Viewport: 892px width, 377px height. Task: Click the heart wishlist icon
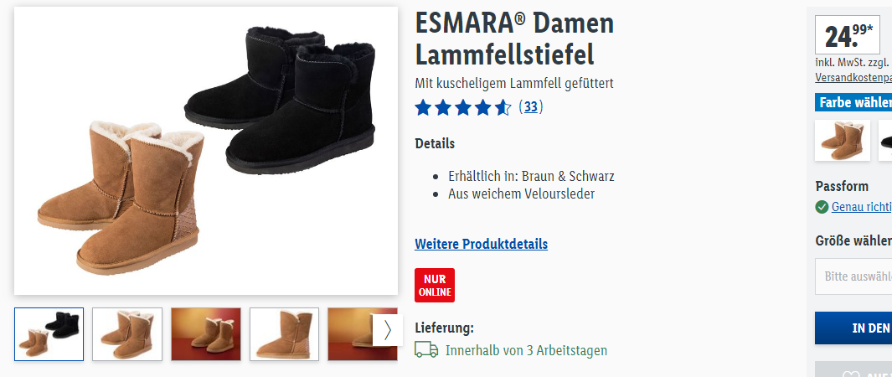pos(850,374)
